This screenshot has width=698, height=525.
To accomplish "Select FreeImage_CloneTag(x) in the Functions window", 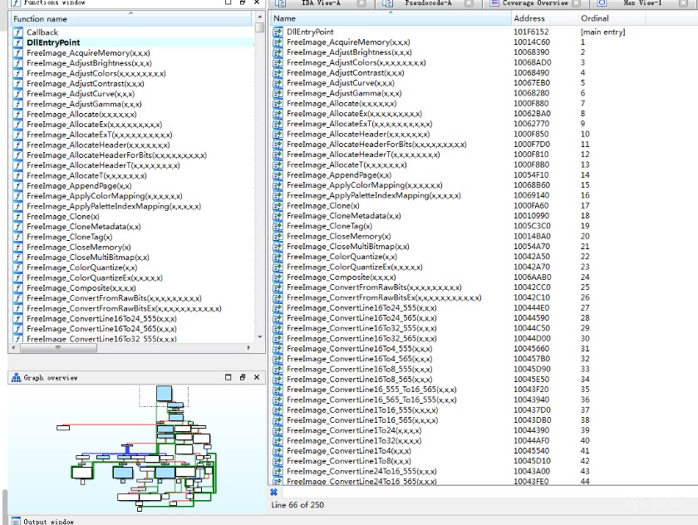I will pyautogui.click(x=70, y=237).
